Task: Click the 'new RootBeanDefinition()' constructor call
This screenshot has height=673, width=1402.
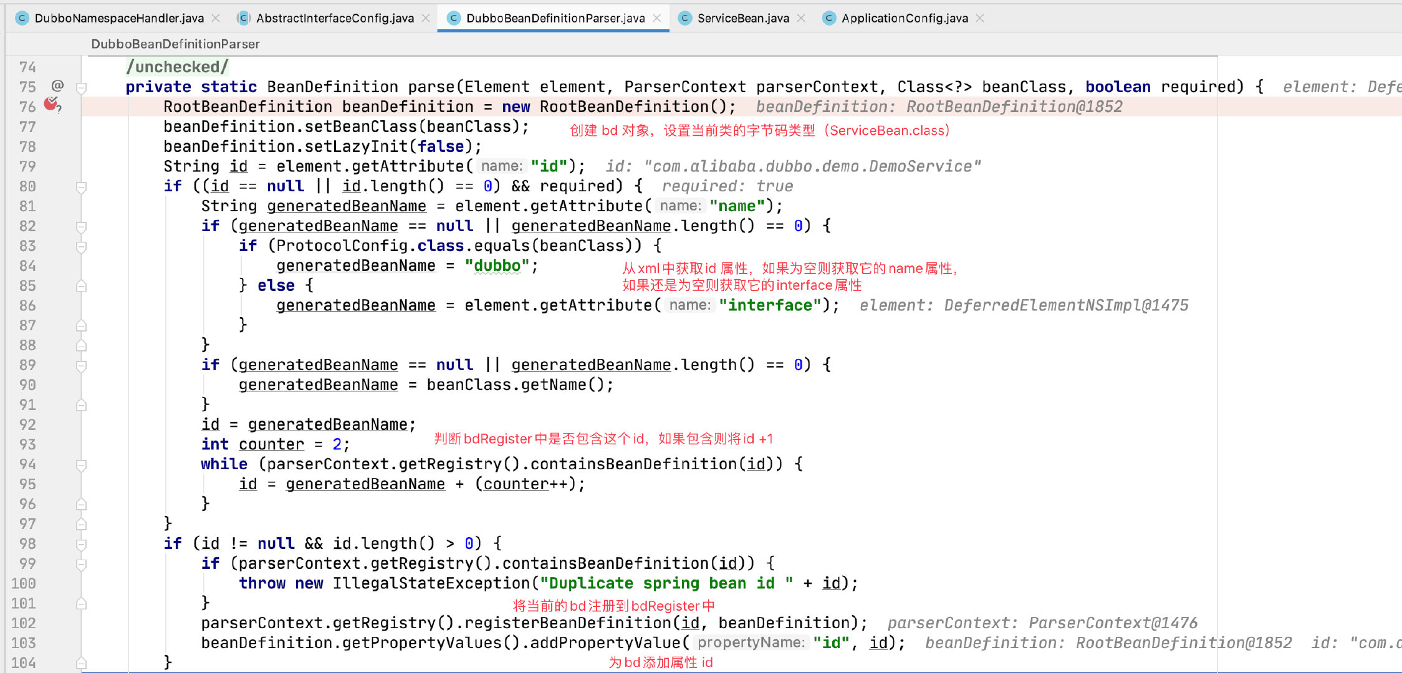Action: pos(615,107)
